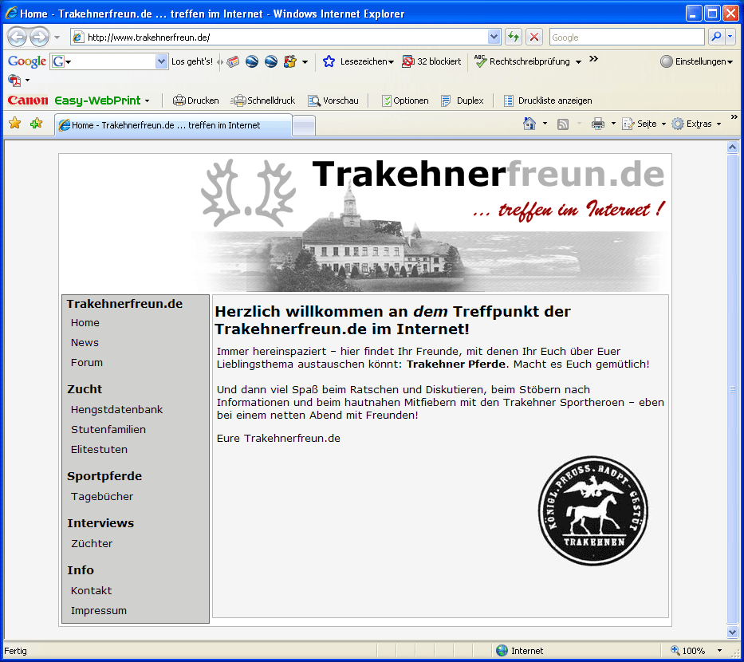Open the search provider dropdown beside the magnifier
Screen dimensions: 744x662
click(x=730, y=37)
